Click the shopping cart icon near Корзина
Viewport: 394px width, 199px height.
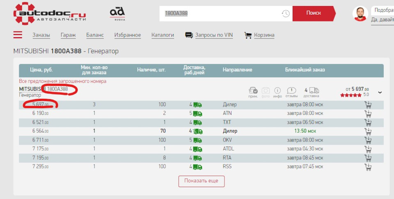(248, 35)
